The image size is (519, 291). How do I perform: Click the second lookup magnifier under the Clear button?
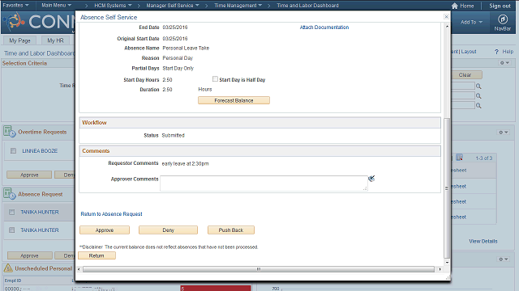click(478, 96)
